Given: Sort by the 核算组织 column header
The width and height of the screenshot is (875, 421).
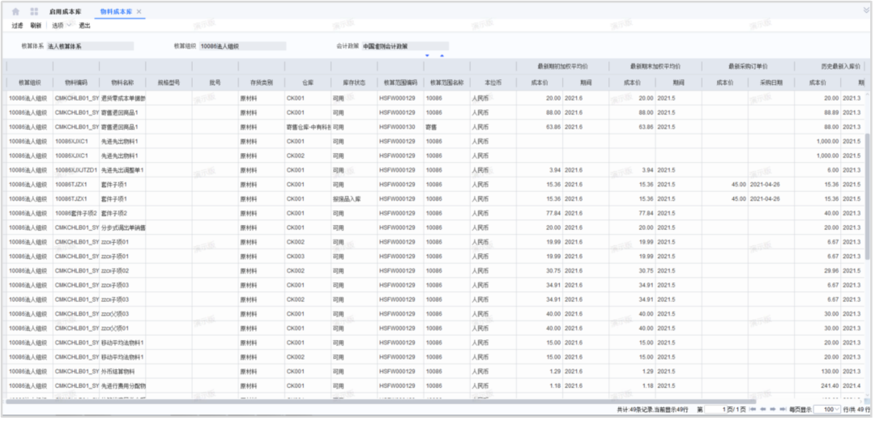Looking at the screenshot, I should pos(29,83).
